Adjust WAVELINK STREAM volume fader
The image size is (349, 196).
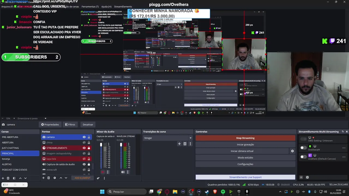121,145
